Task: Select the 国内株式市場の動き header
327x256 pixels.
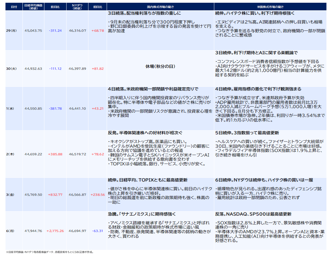Action: (160, 7)
